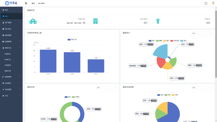Open the 2021 dropdown above results pie chart
The image size is (217, 122).
pos(201,87)
